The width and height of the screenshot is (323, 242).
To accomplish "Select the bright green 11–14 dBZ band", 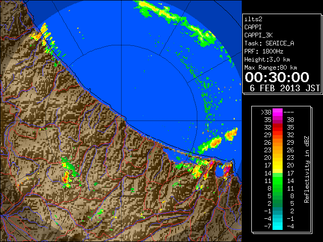I will (278, 180).
